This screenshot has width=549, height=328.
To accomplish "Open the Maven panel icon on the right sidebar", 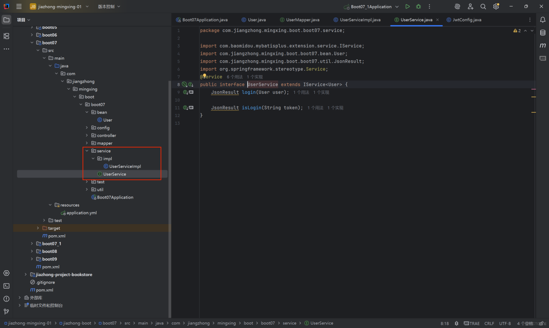I will 543,45.
